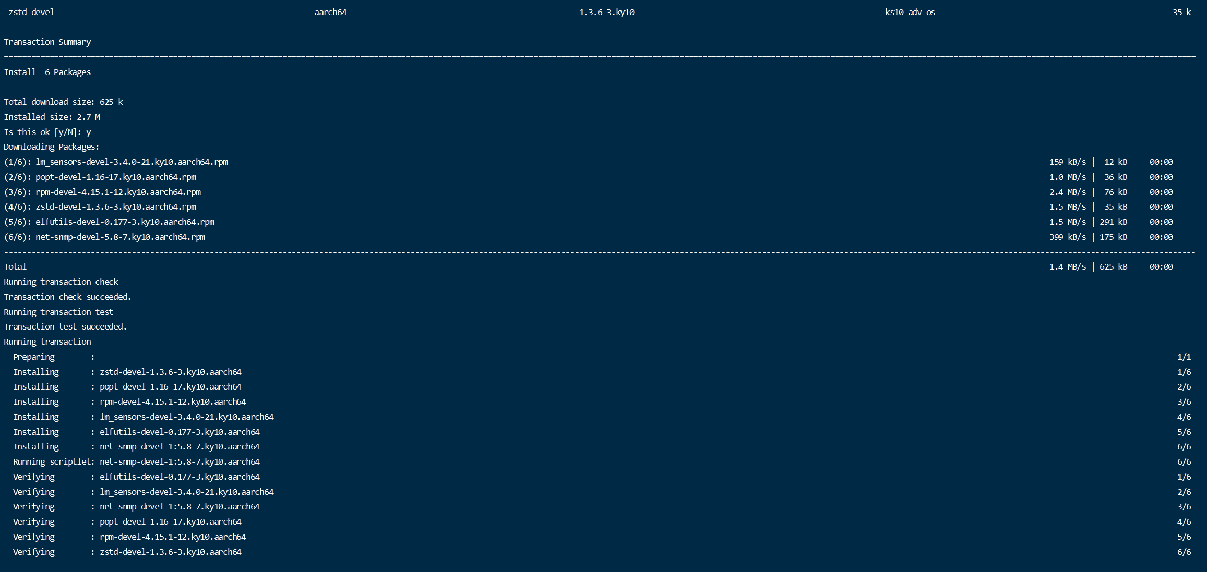This screenshot has height=572, width=1207.
Task: Click the Install 6 Packages line
Action: click(x=47, y=72)
